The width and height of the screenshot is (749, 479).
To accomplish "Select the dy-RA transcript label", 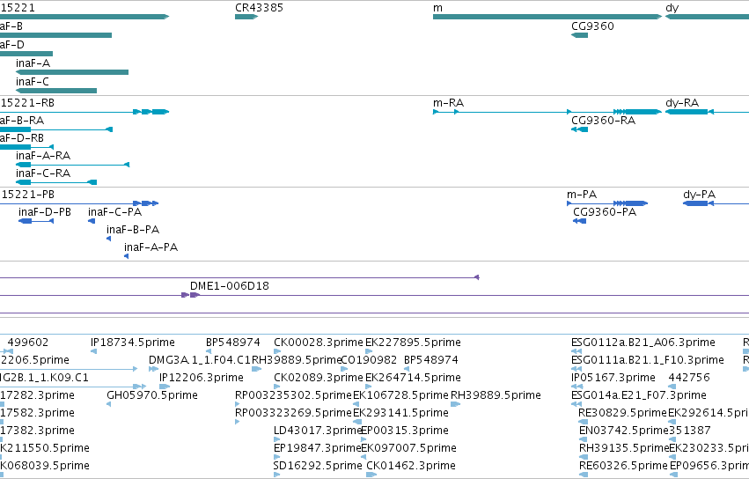I will pos(681,103).
